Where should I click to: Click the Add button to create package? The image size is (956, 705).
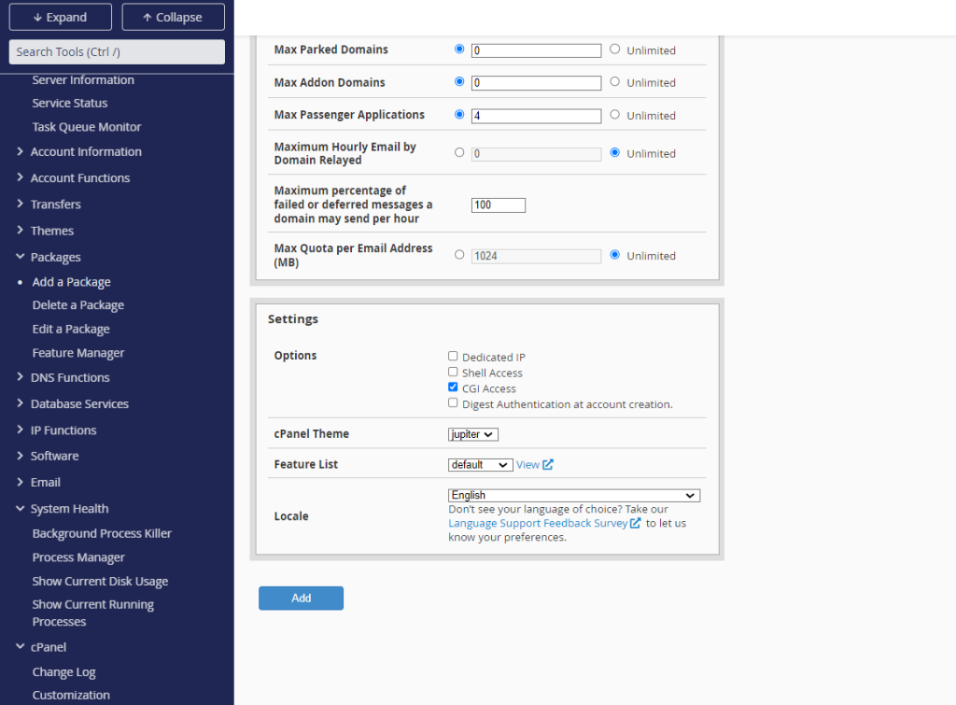[x=302, y=599]
